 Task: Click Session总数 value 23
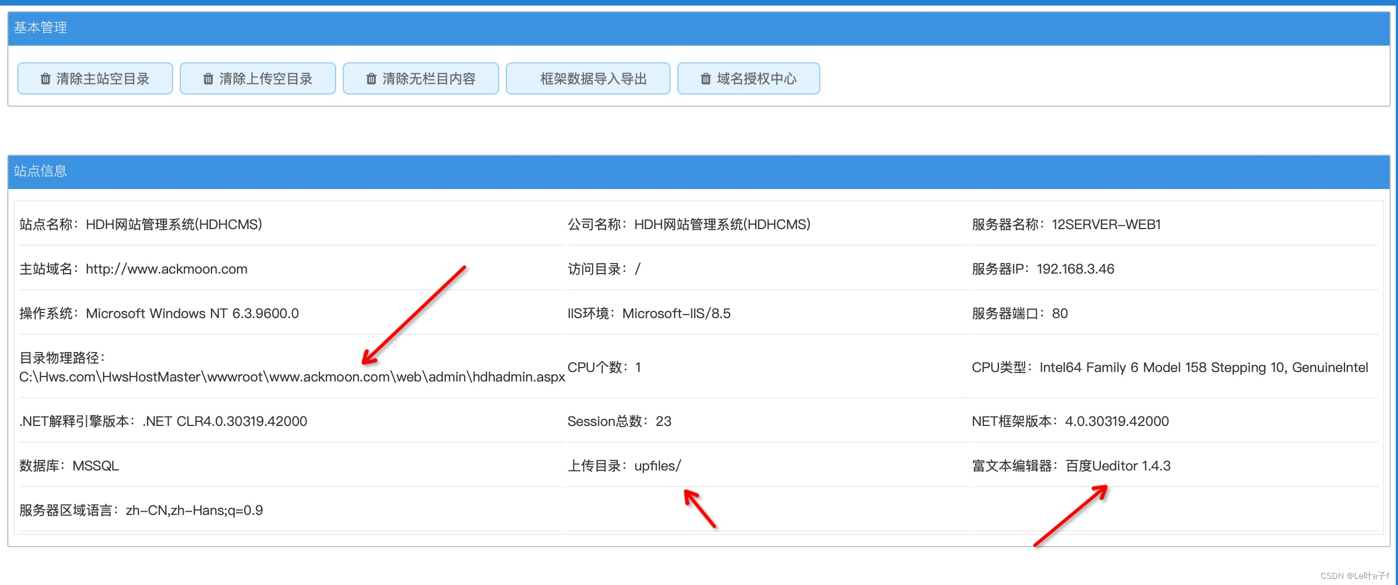663,422
